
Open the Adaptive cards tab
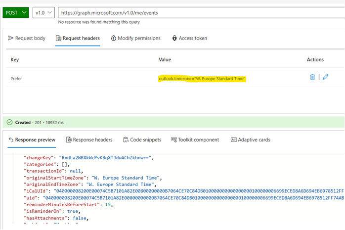pyautogui.click(x=251, y=140)
